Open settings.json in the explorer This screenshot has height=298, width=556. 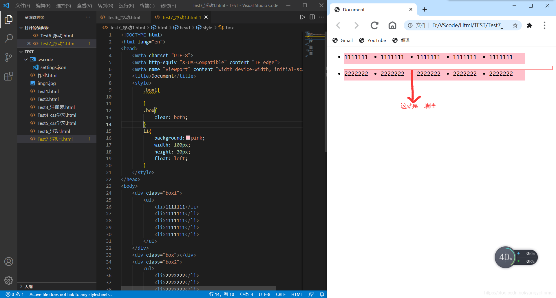point(53,67)
